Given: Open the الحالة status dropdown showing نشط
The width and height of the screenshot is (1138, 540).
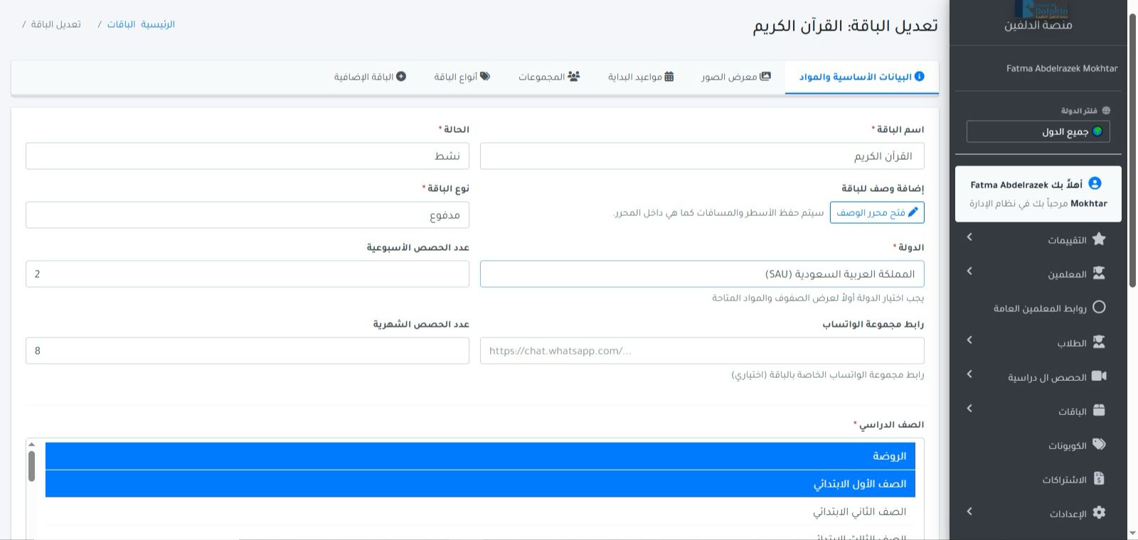Looking at the screenshot, I should pos(247,156).
